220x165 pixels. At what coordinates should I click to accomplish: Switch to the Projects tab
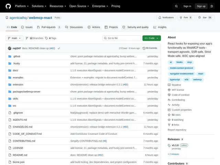pyautogui.click(x=111, y=27)
